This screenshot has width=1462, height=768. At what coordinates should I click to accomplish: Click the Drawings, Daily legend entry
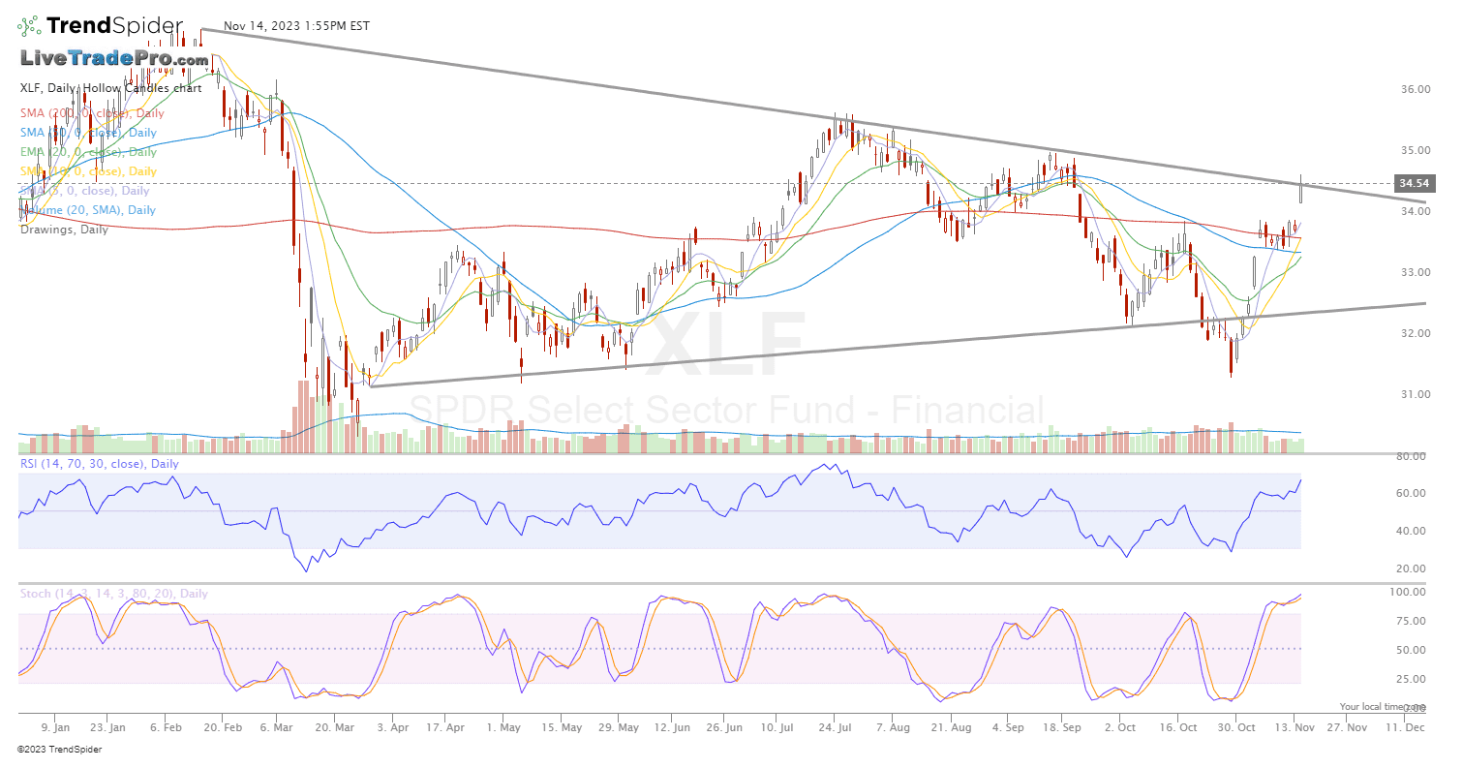pos(64,230)
